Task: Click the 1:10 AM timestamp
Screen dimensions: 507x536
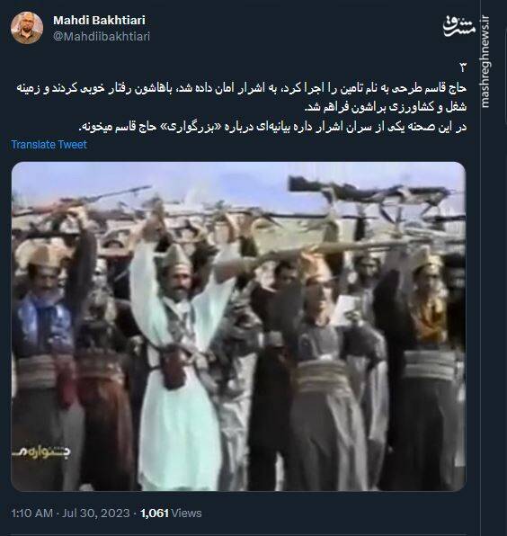Action: (31, 514)
